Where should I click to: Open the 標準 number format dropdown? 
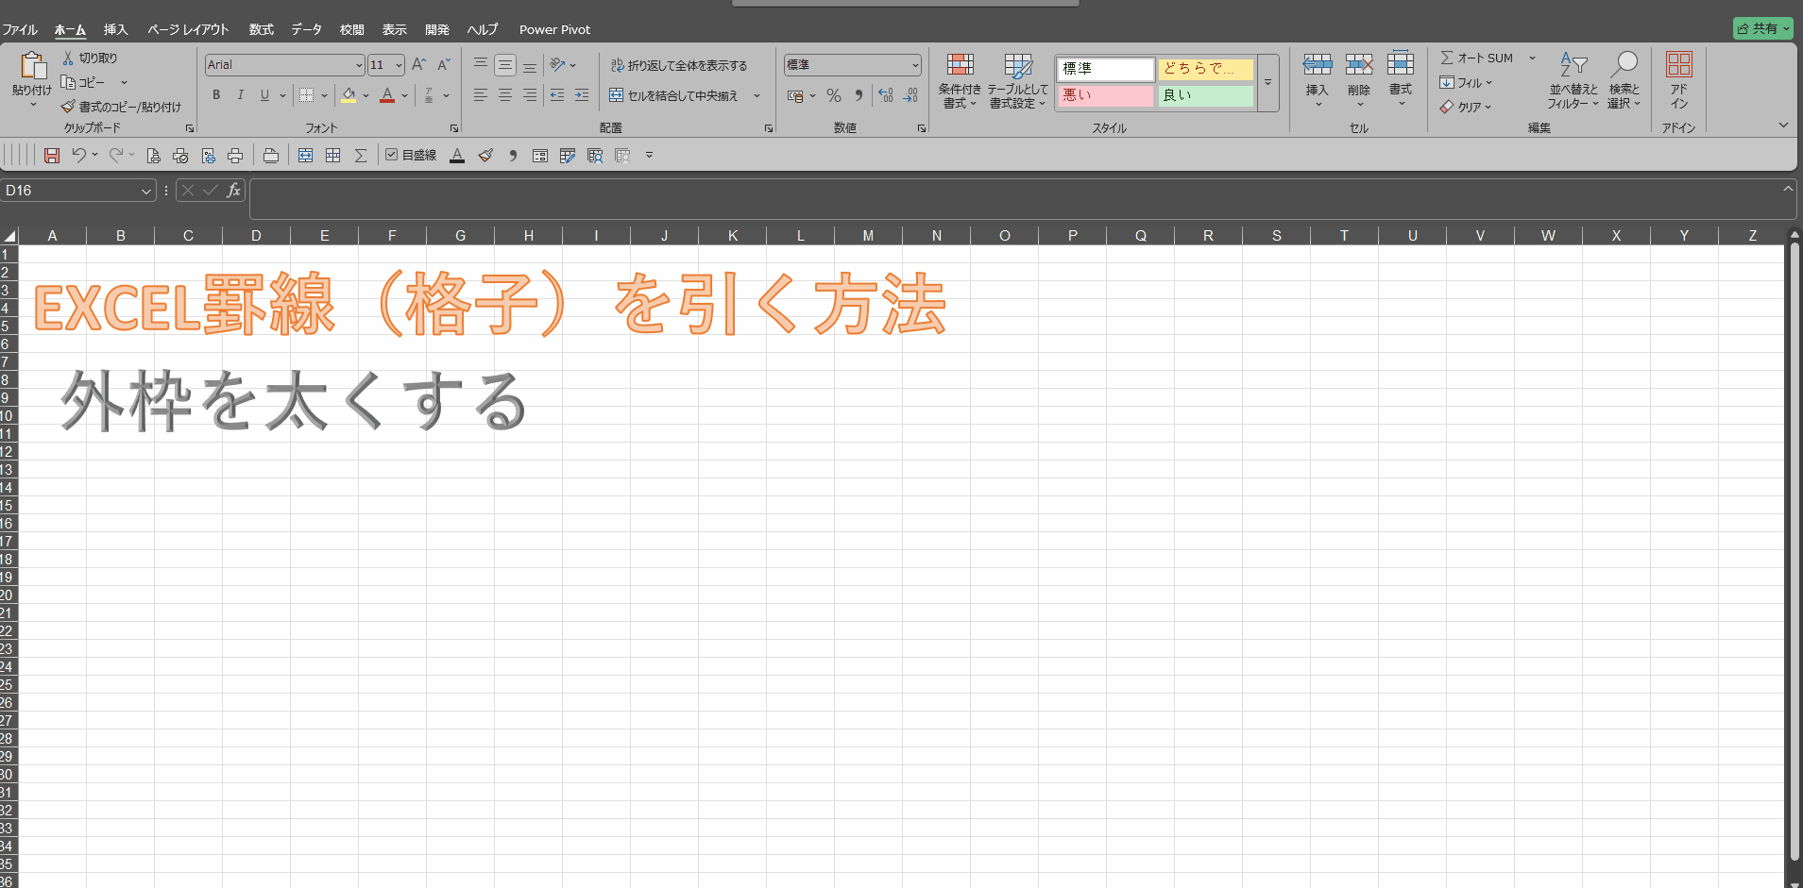pyautogui.click(x=915, y=65)
